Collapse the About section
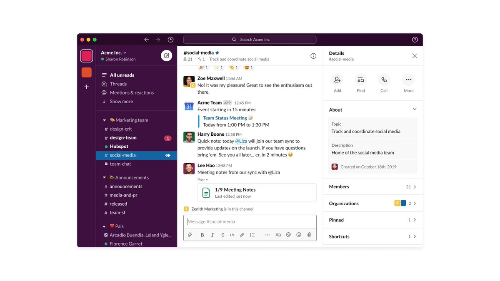 pos(415,109)
